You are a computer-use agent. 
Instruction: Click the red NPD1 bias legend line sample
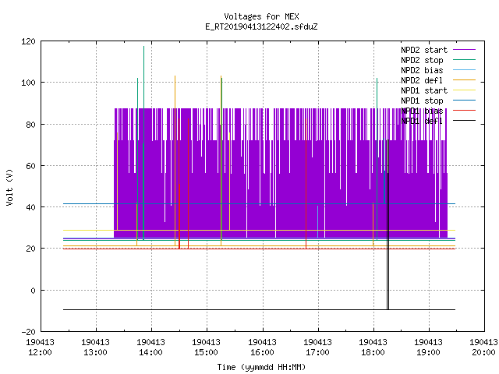(x=464, y=111)
